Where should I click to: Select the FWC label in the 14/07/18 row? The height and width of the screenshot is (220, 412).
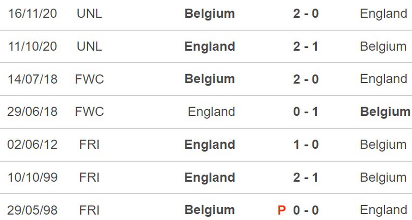90,79
